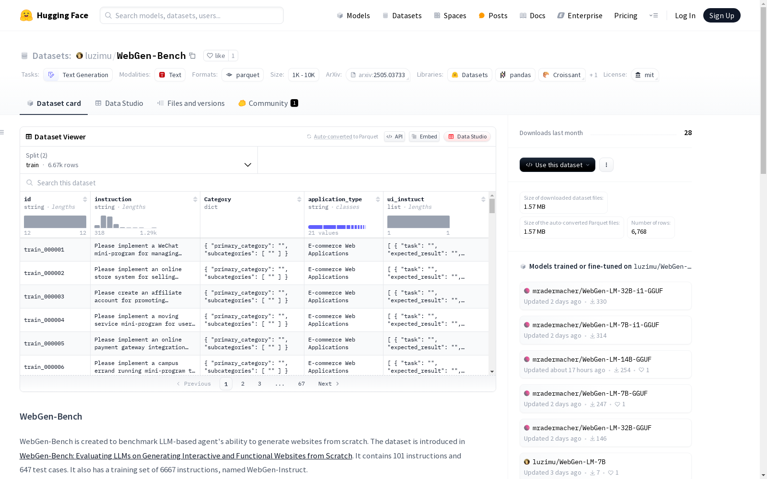Open the Pricing page

pyautogui.click(x=626, y=15)
